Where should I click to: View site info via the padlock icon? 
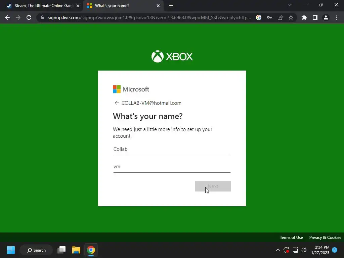click(x=42, y=17)
